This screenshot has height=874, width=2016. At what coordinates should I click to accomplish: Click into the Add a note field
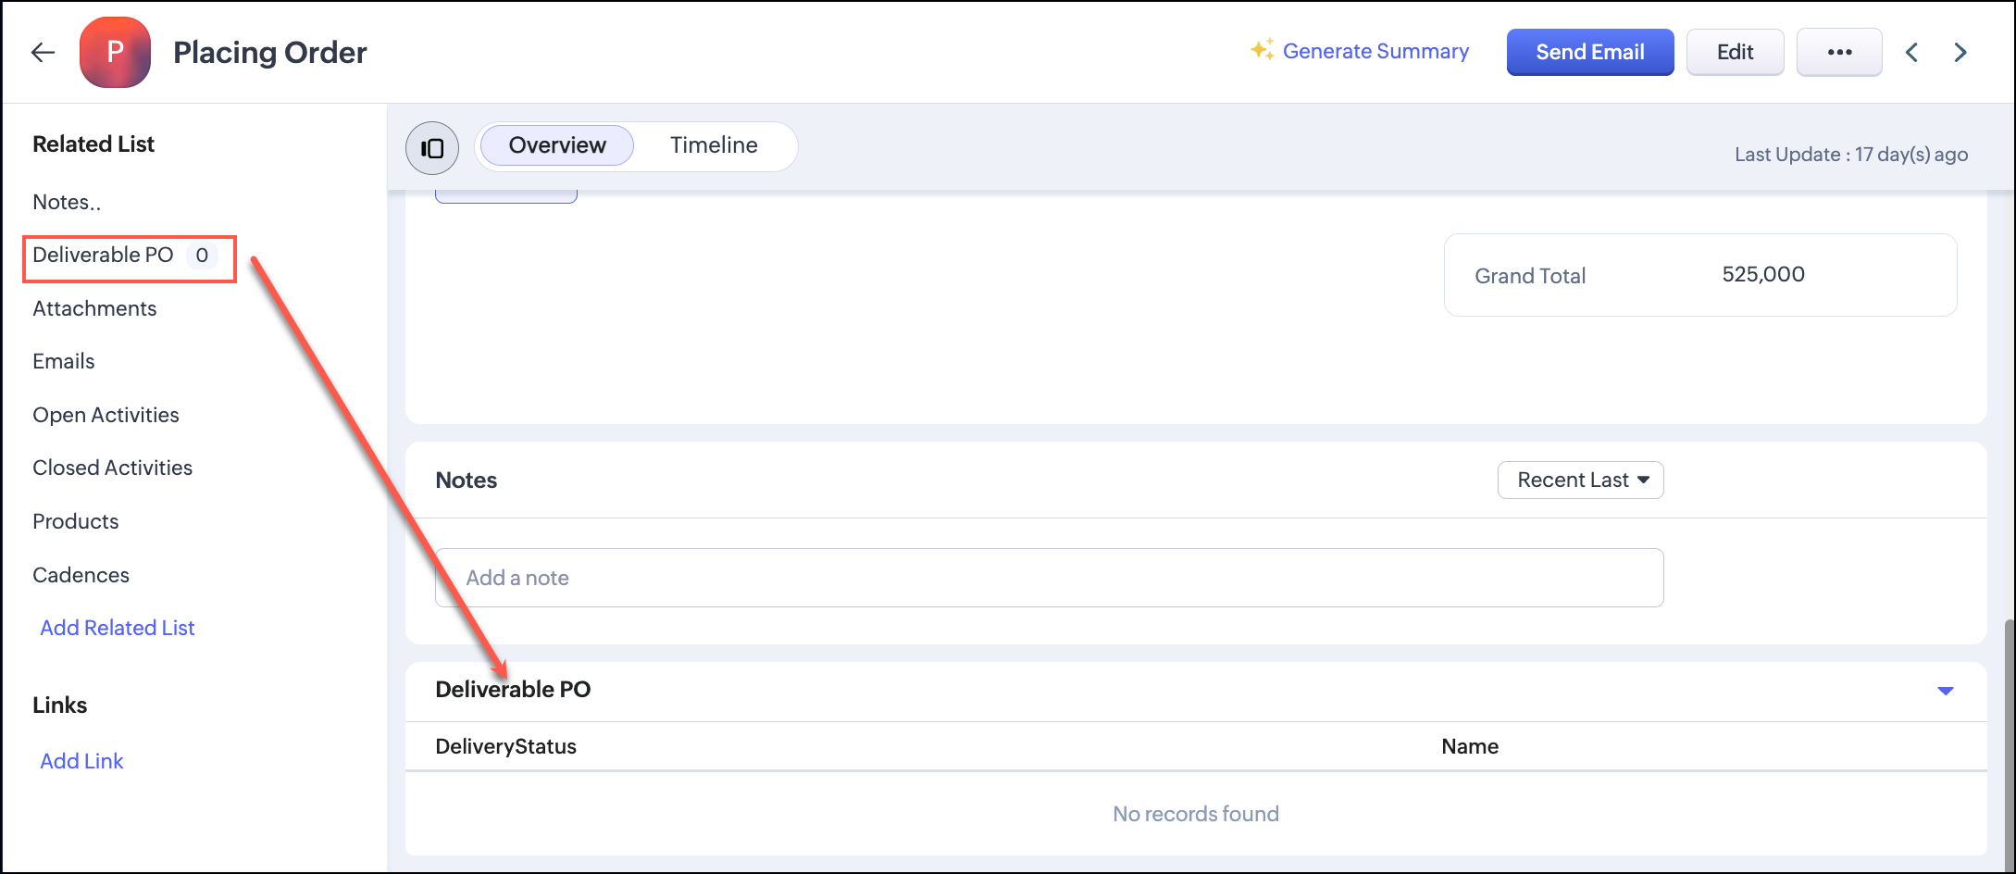(x=1049, y=578)
